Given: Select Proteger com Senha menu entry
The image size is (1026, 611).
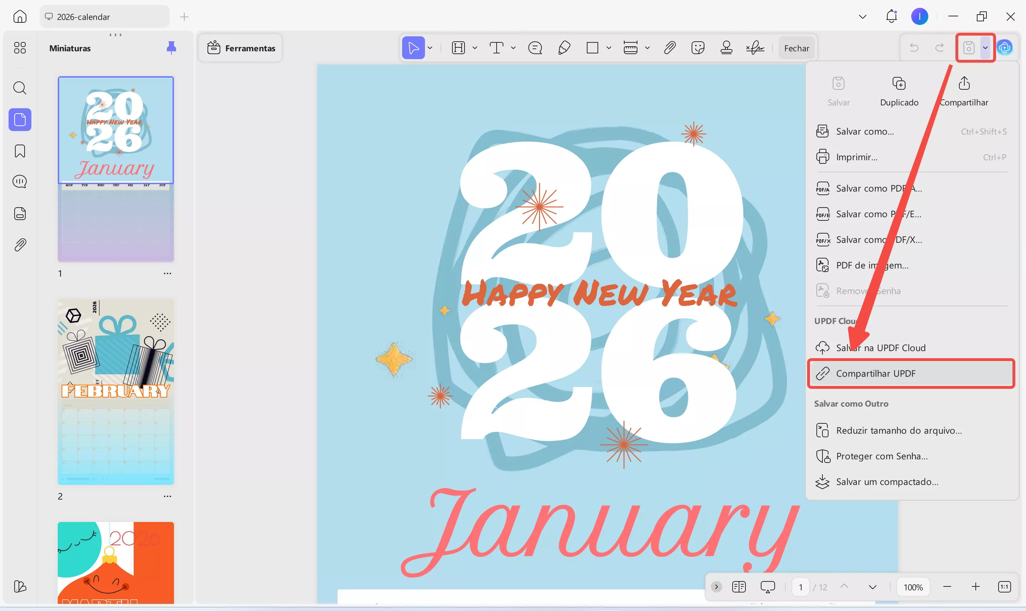Looking at the screenshot, I should click(x=882, y=456).
